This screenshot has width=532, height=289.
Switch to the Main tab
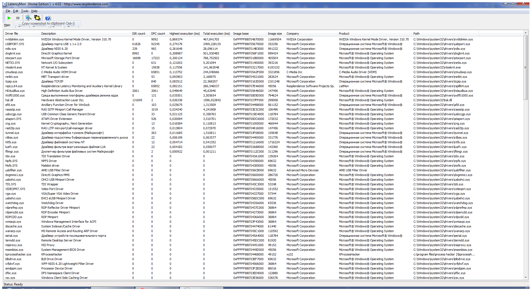(7, 25)
